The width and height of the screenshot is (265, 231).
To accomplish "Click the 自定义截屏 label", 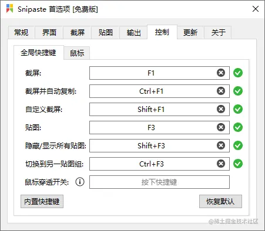I will click(x=43, y=110).
